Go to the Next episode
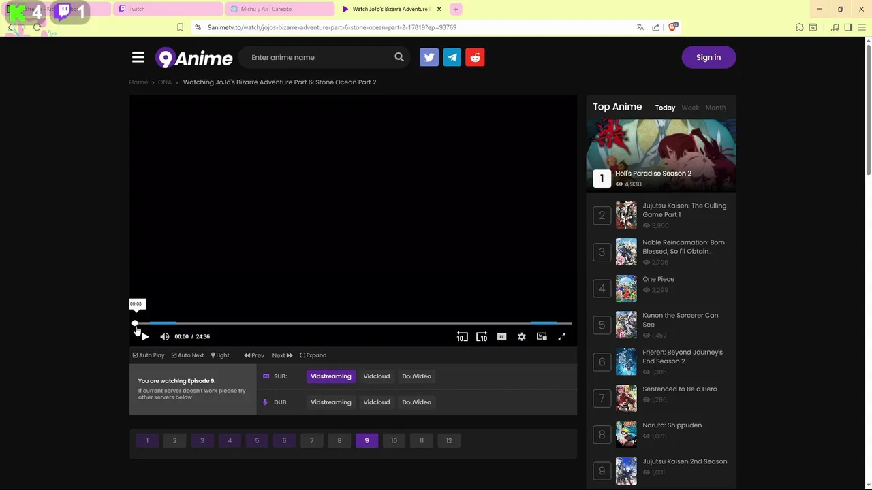Image resolution: width=872 pixels, height=490 pixels. 282,355
